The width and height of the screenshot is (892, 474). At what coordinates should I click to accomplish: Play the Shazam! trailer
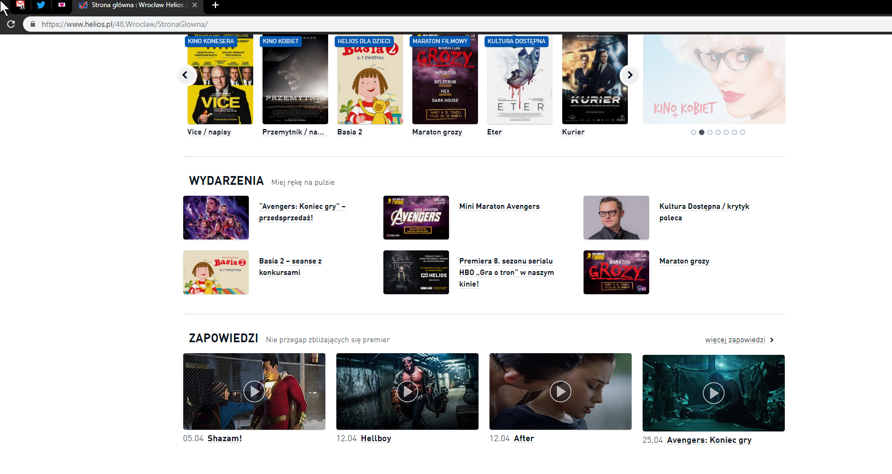tap(254, 391)
